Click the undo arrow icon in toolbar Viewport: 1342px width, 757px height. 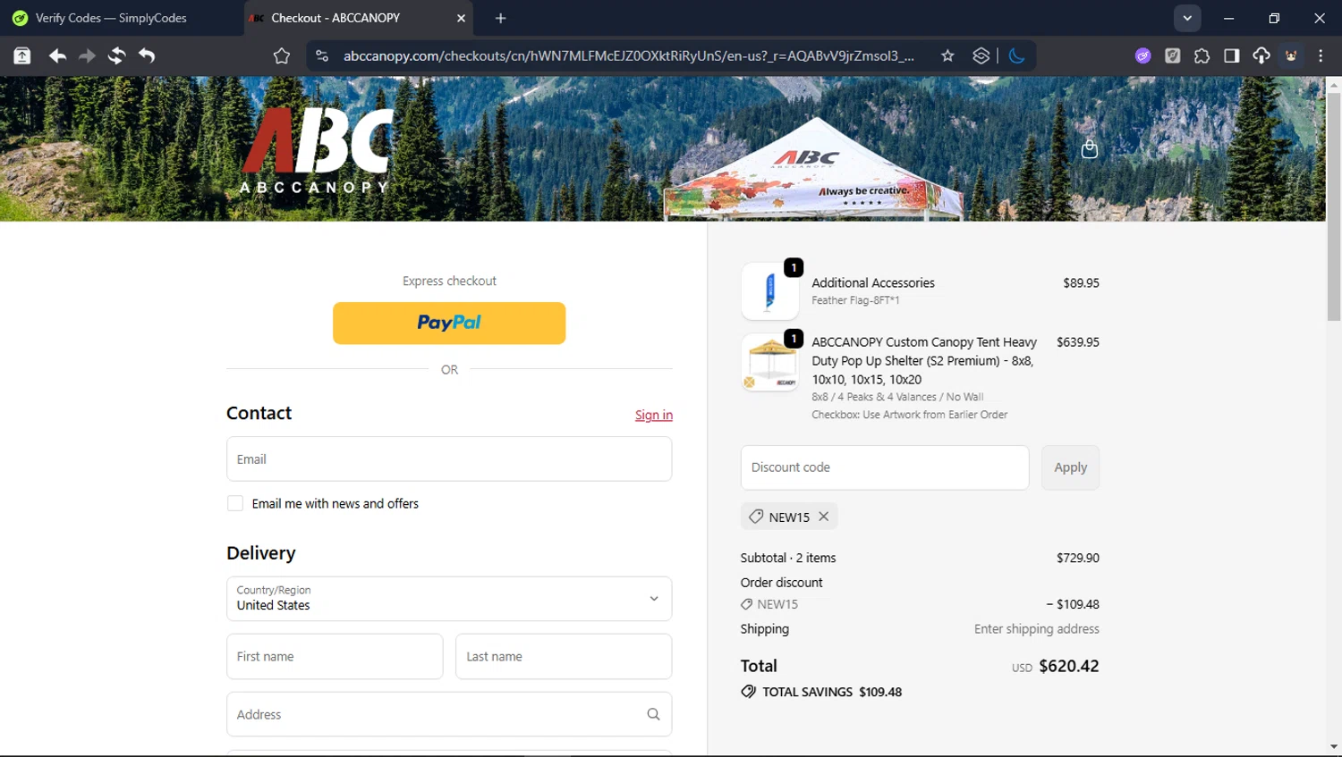click(x=147, y=55)
